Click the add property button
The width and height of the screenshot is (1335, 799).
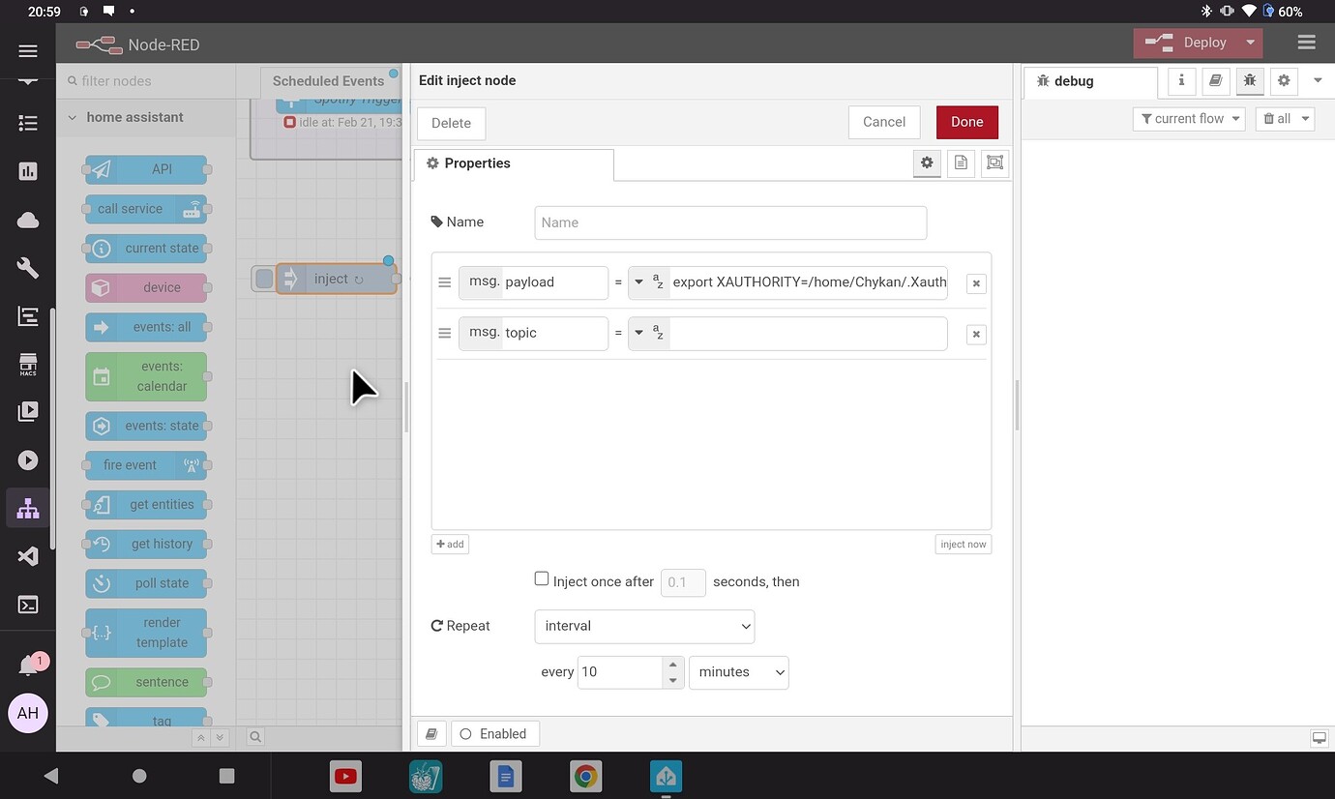point(450,545)
